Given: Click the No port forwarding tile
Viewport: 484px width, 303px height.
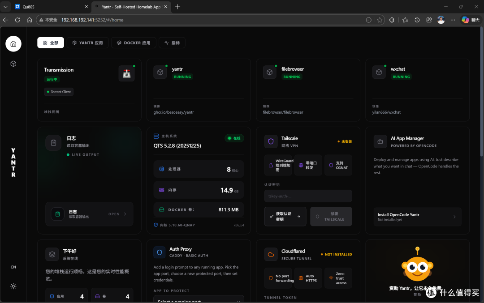Looking at the screenshot, I should pyautogui.click(x=278, y=278).
